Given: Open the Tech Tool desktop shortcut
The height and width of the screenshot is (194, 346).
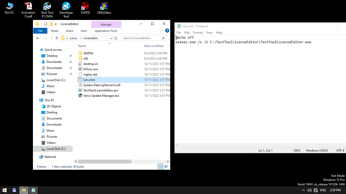Looking at the screenshot, I should [47, 7].
